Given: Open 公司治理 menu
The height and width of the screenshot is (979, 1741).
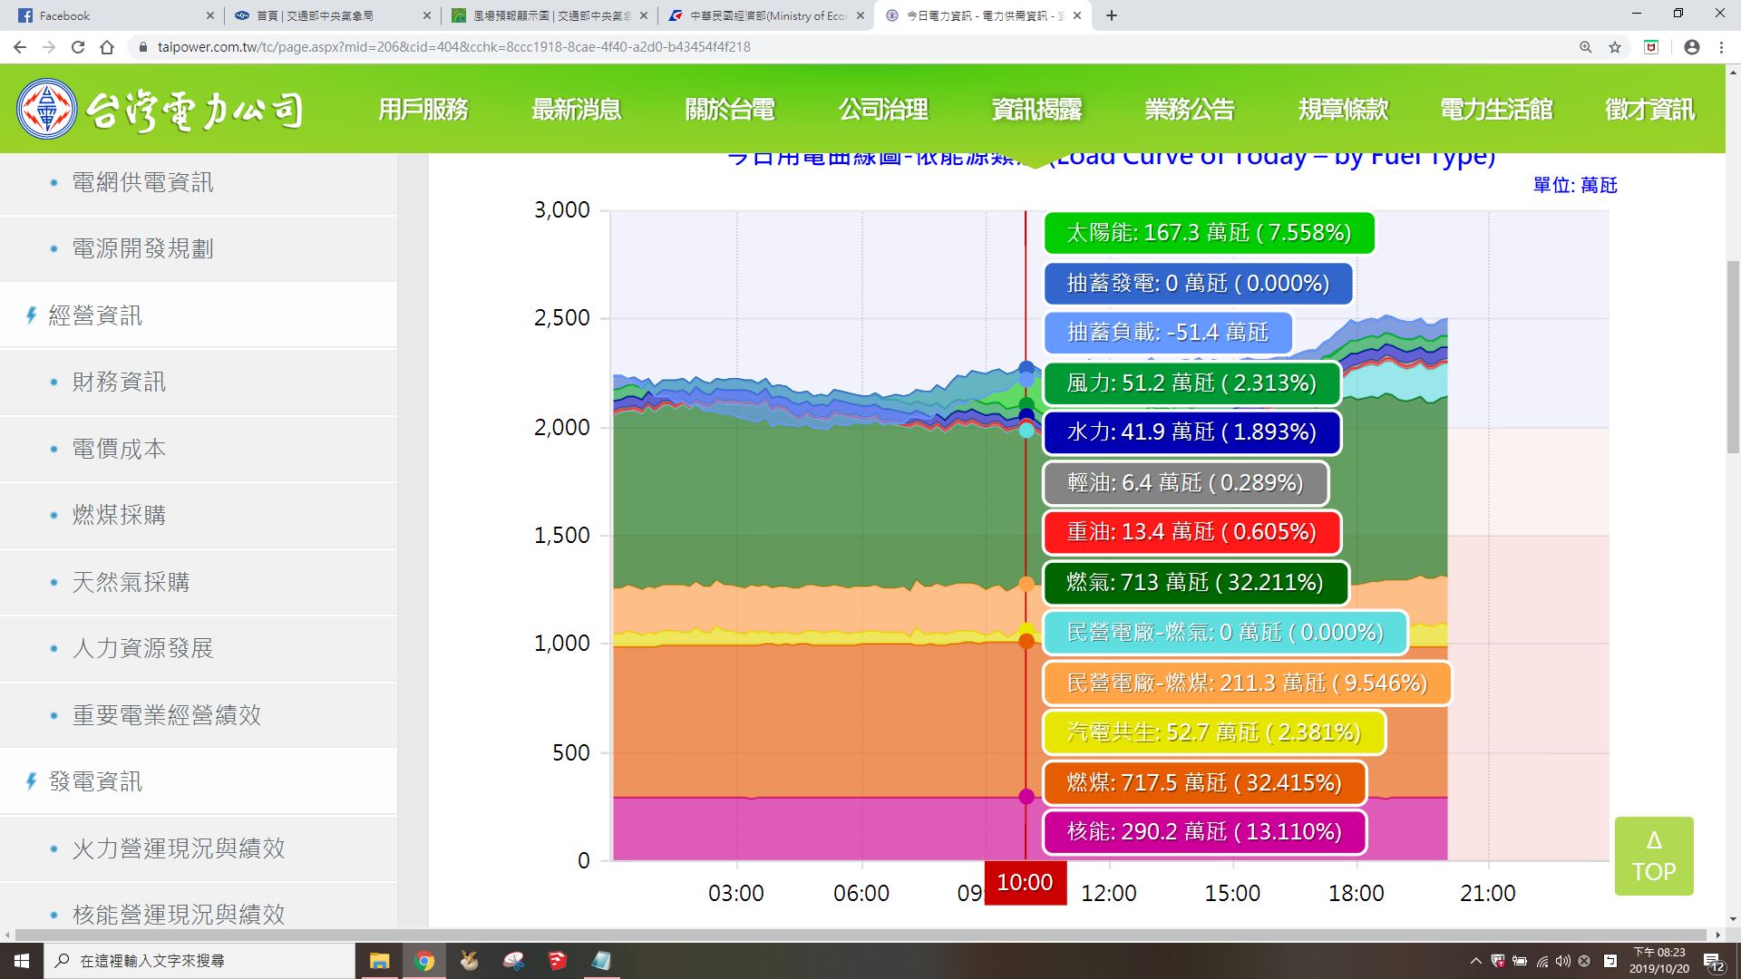Looking at the screenshot, I should [883, 110].
